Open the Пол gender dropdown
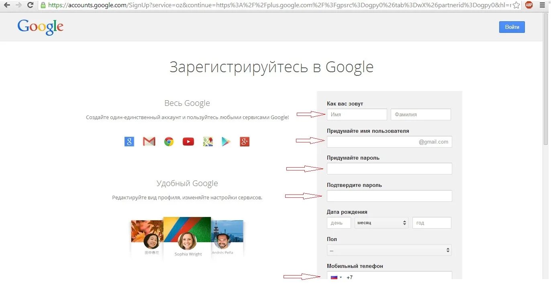 coord(389,250)
